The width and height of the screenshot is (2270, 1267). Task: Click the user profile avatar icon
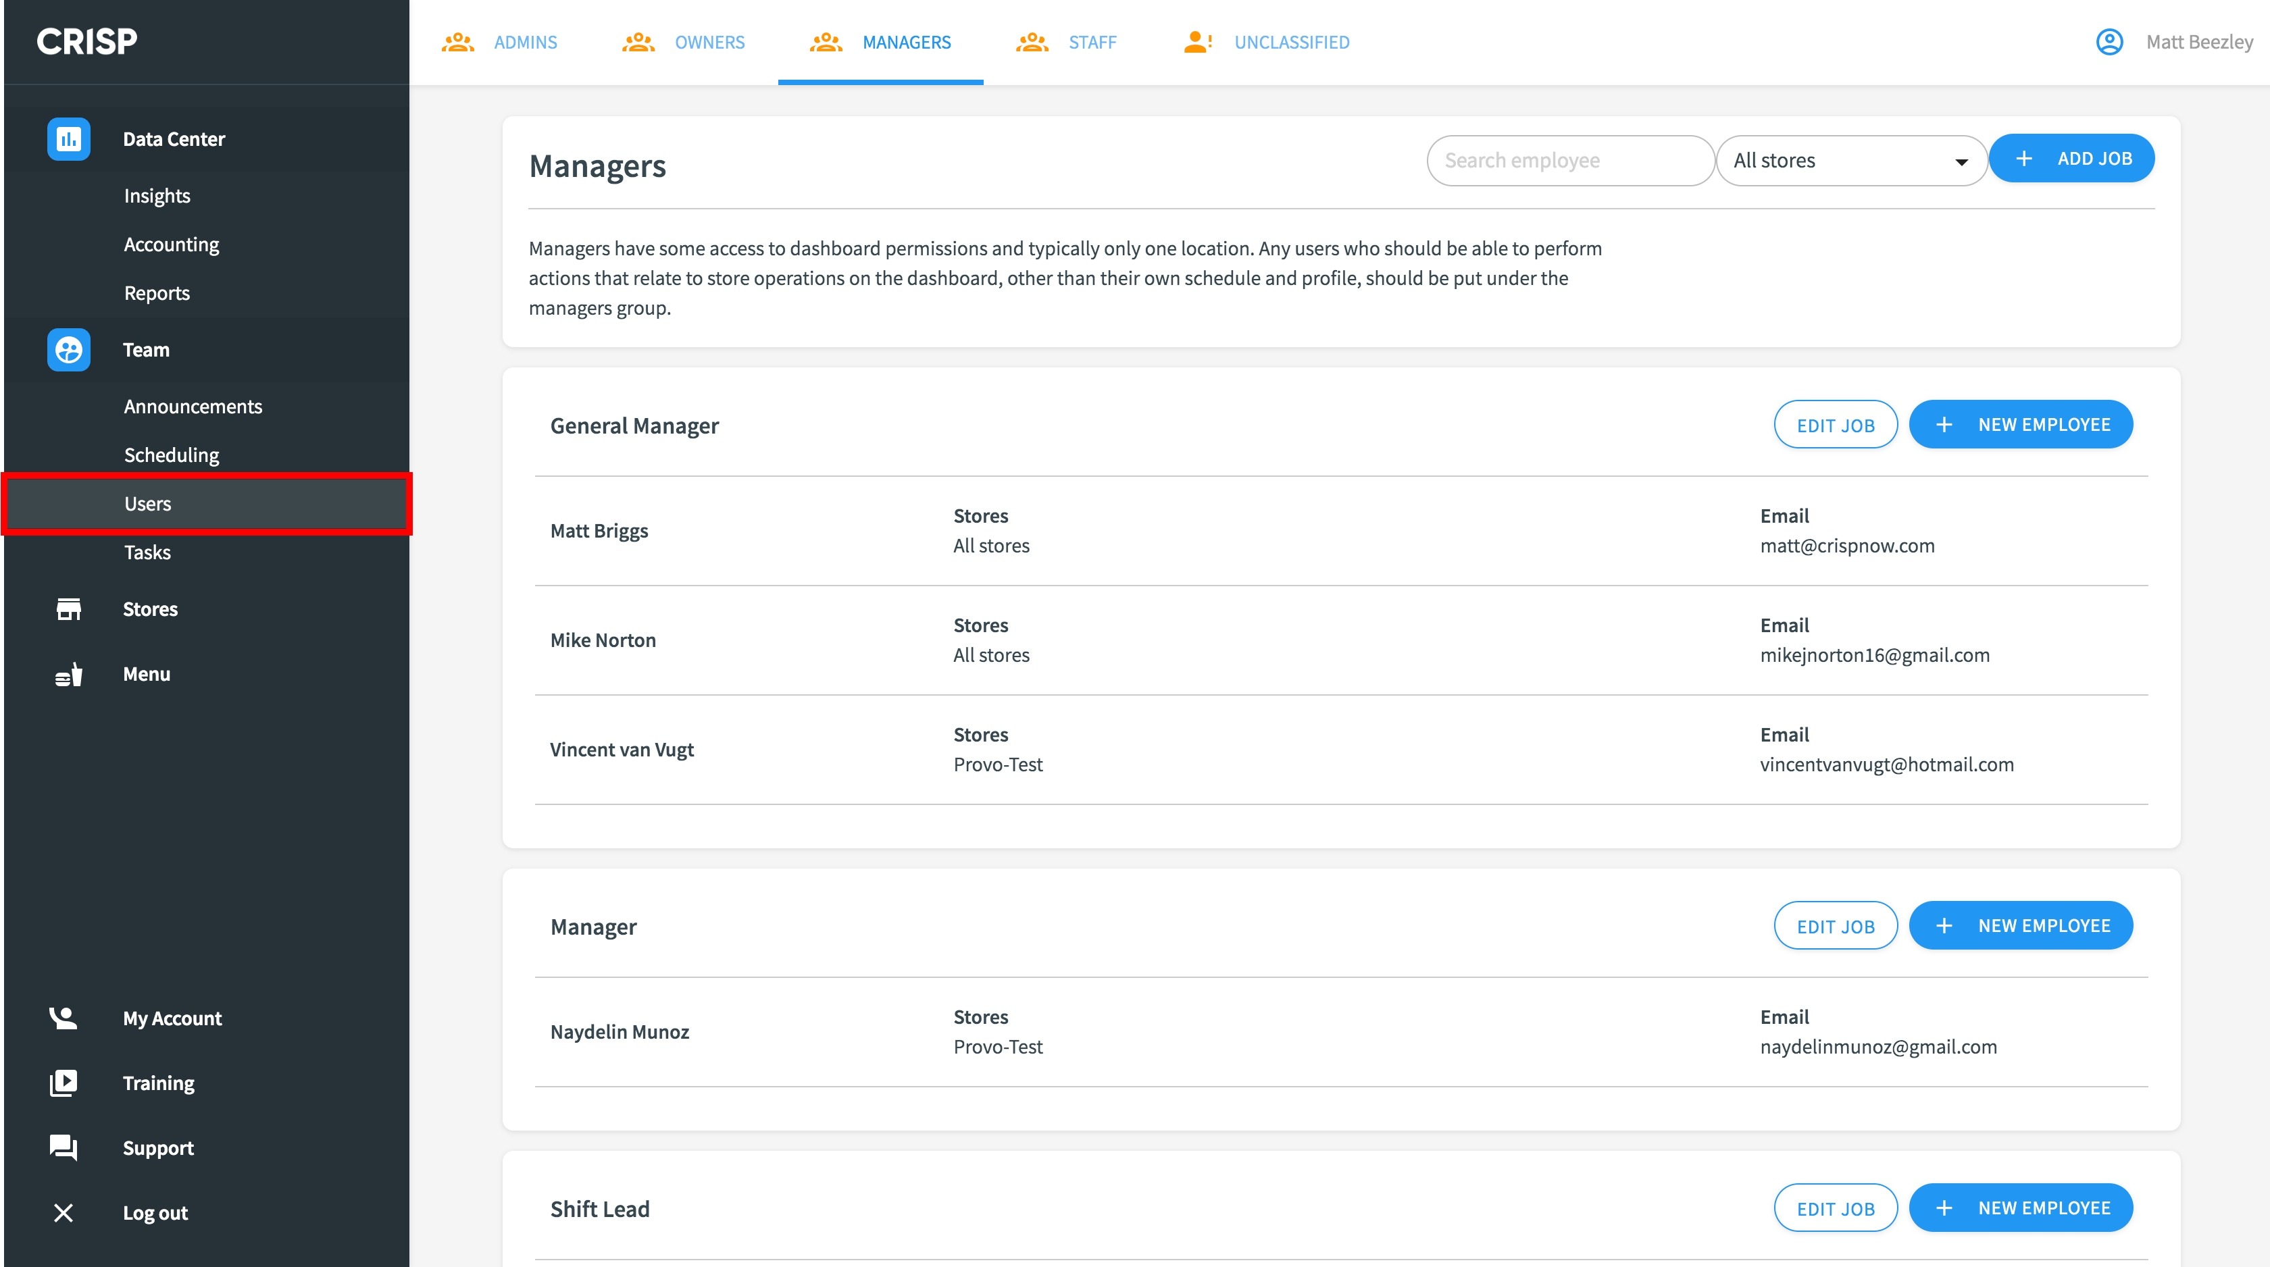(2109, 43)
